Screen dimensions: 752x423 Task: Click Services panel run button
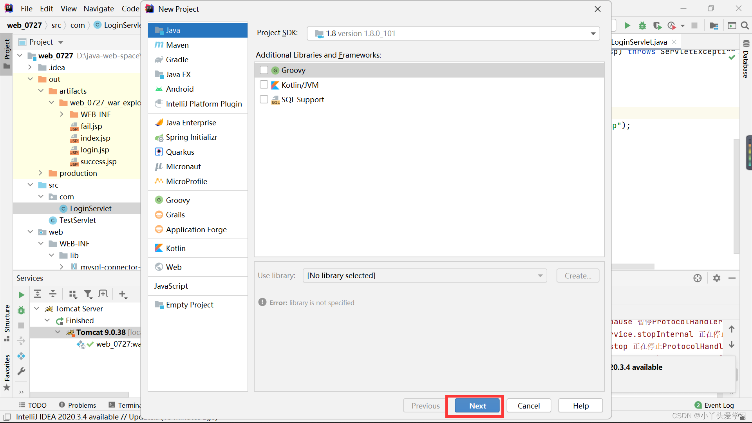[x=21, y=295]
